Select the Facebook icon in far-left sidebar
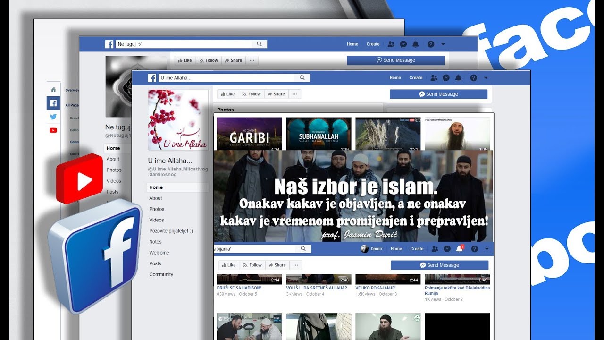The height and width of the screenshot is (340, 604). point(53,103)
